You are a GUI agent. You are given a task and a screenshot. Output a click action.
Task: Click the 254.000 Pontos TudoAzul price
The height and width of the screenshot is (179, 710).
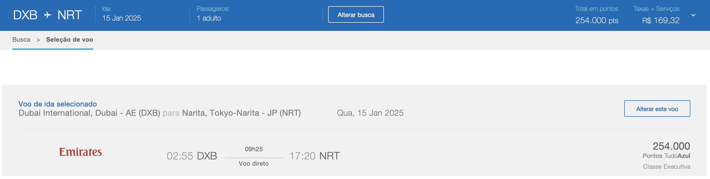[x=671, y=146]
